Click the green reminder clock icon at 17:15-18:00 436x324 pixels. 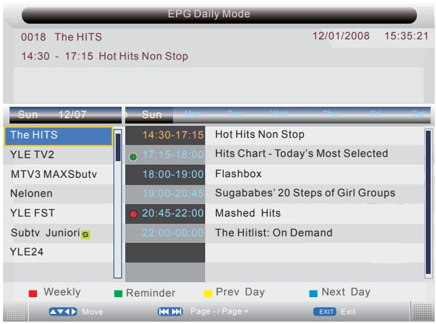point(133,157)
